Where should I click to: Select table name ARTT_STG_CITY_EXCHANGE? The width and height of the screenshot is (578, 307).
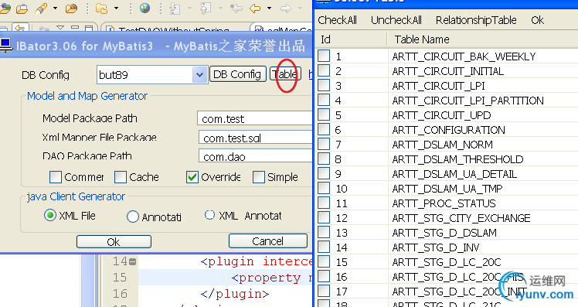pos(461,218)
